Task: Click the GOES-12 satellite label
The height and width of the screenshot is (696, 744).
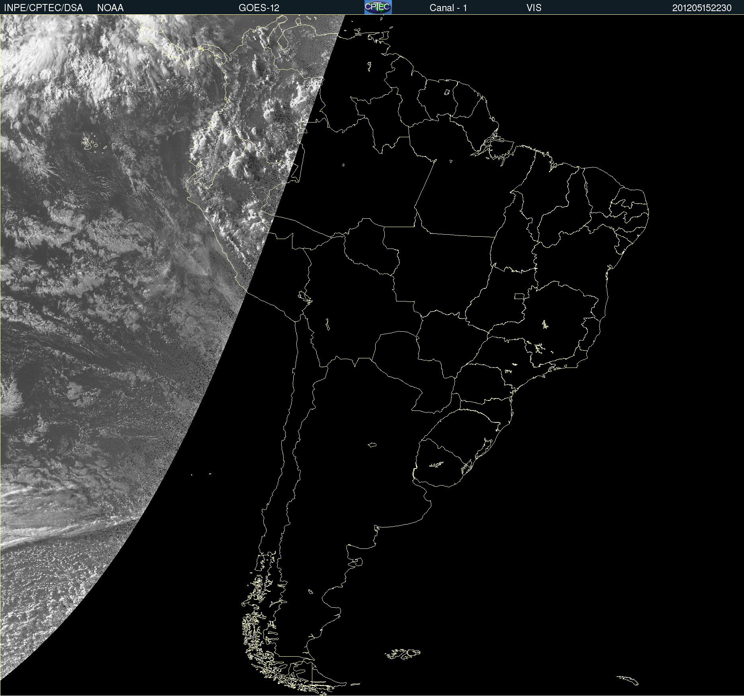Action: (x=259, y=8)
